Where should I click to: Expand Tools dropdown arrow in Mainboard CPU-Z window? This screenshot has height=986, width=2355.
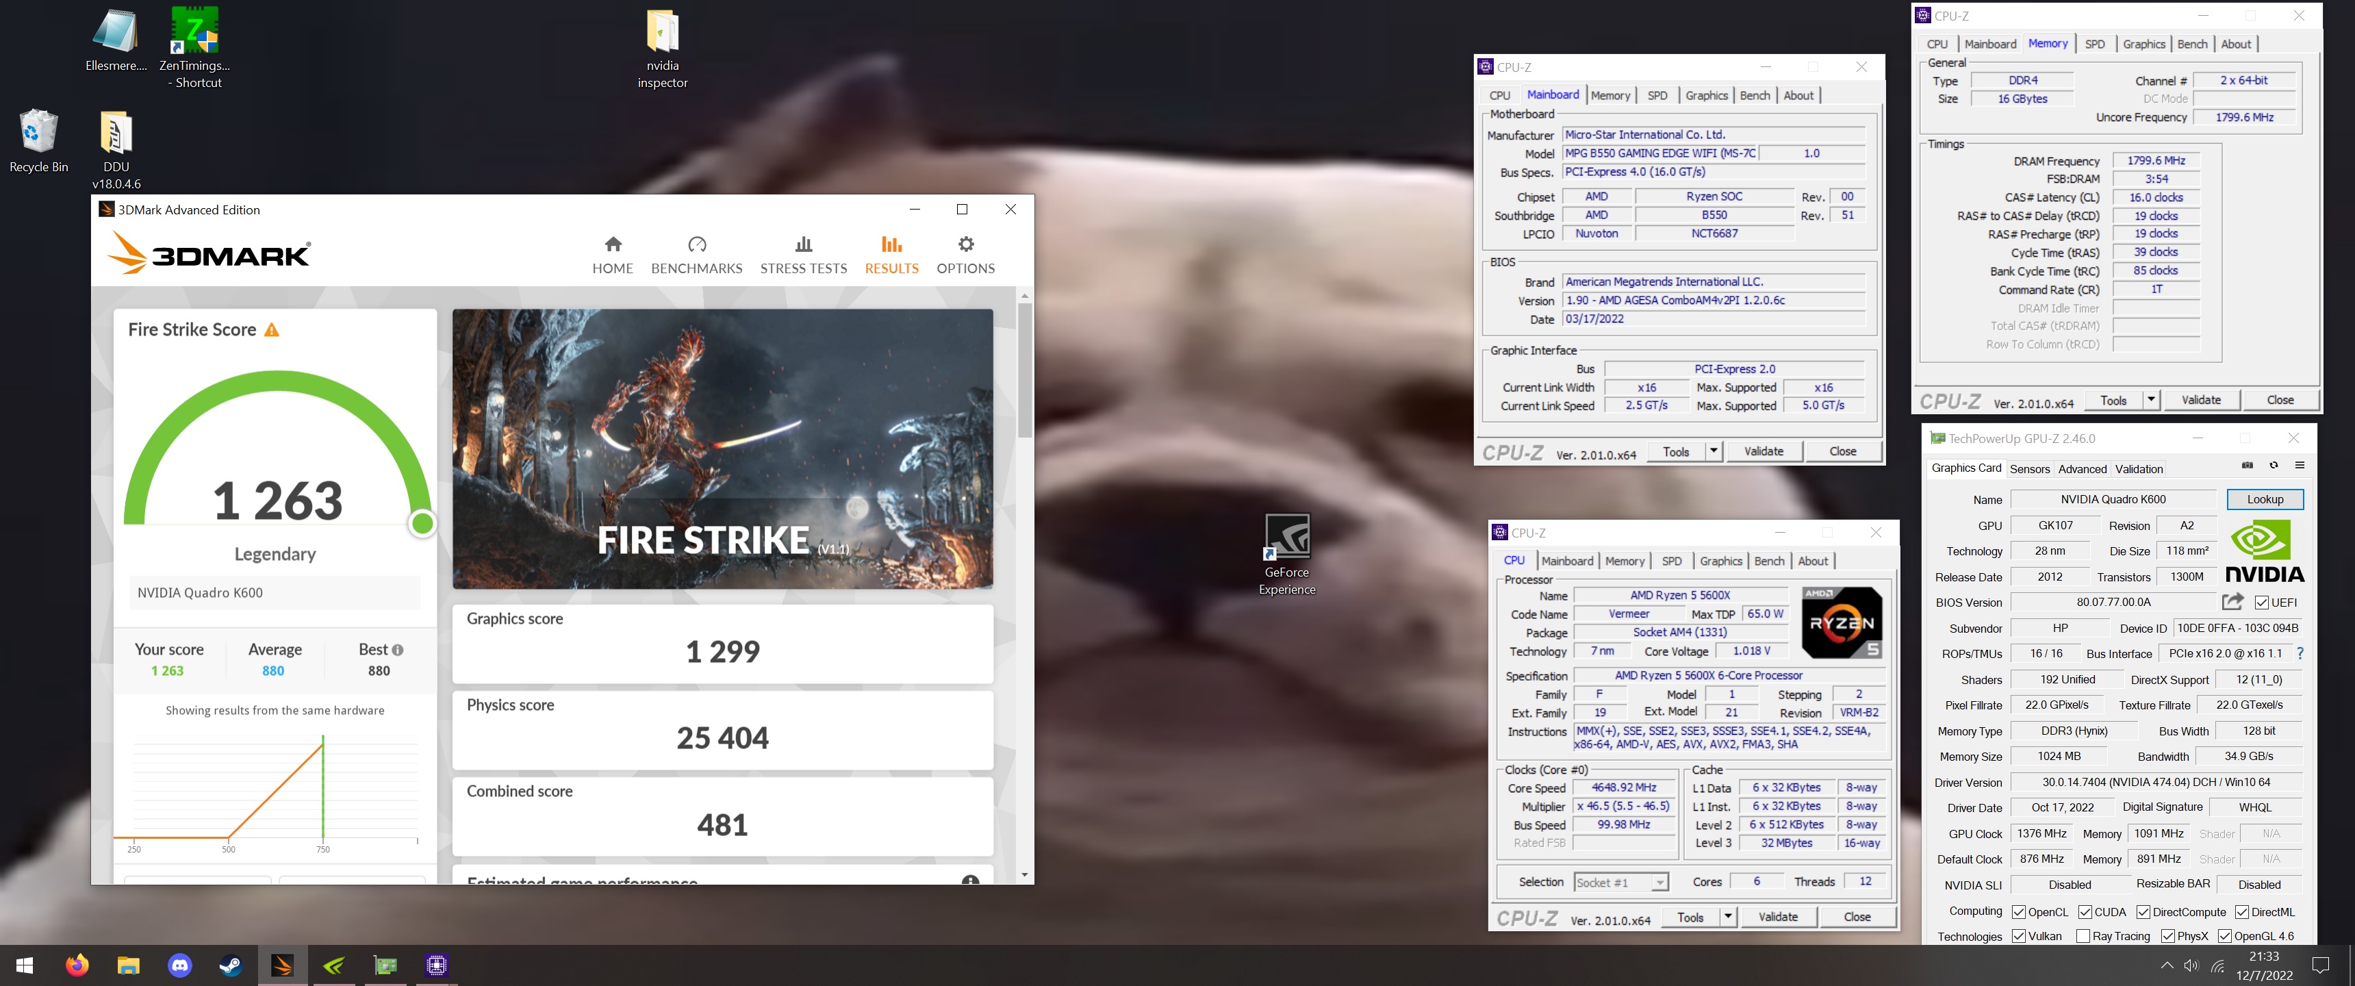[1714, 451]
